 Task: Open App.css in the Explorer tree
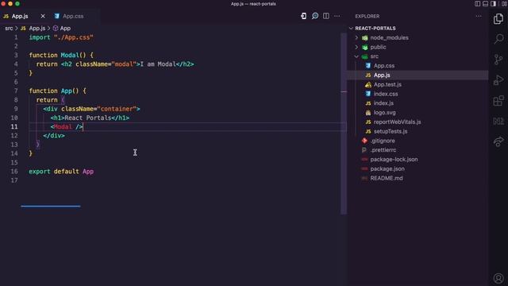tap(384, 66)
